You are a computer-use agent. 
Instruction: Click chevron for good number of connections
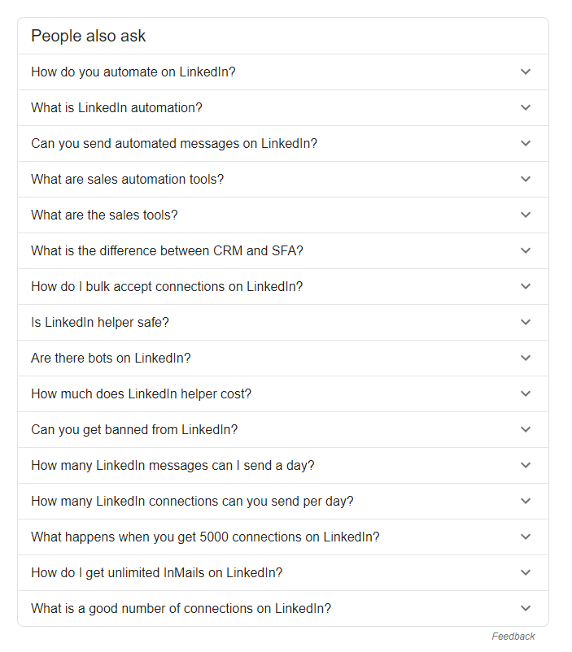[526, 608]
